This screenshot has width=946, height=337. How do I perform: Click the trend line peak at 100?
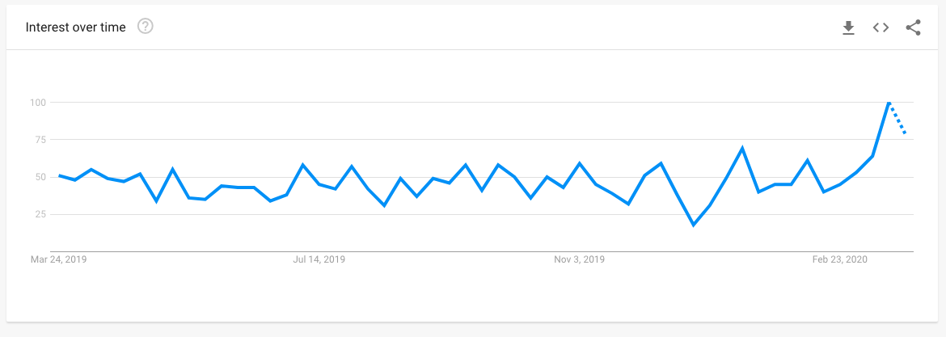(889, 103)
